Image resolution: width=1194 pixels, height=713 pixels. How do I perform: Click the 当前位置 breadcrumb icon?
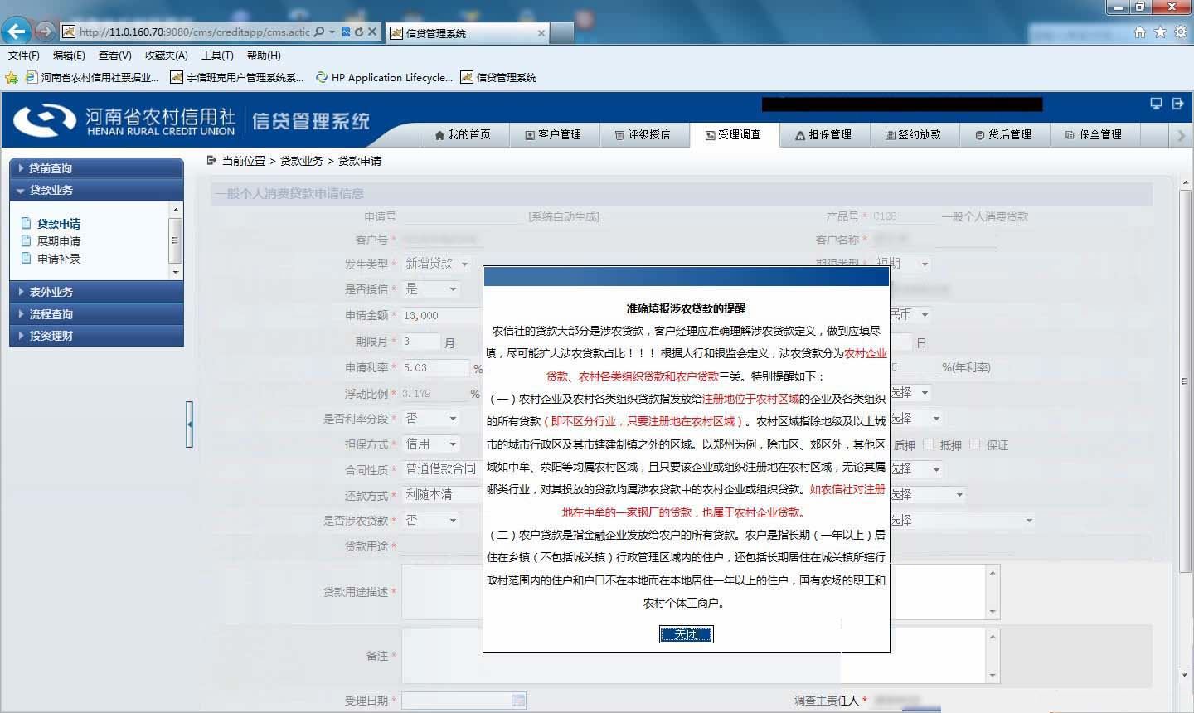211,160
